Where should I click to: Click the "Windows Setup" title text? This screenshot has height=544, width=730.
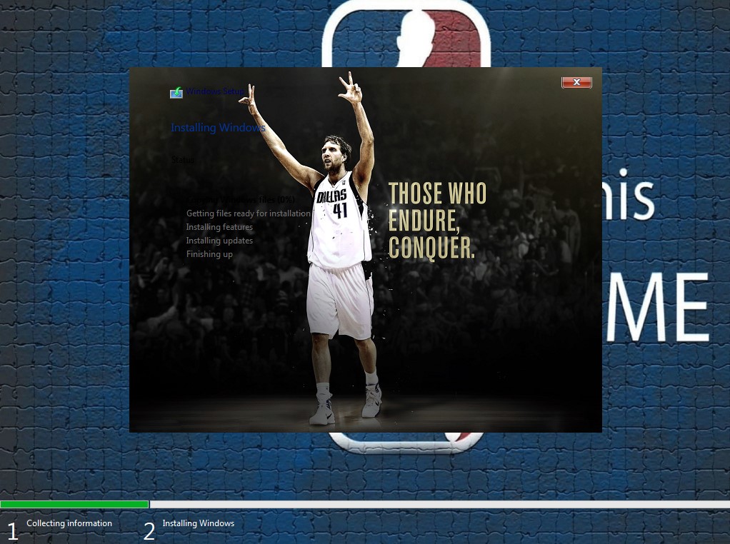(x=215, y=91)
